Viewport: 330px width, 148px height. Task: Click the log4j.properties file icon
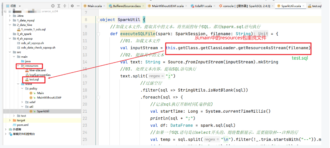pos(27,75)
